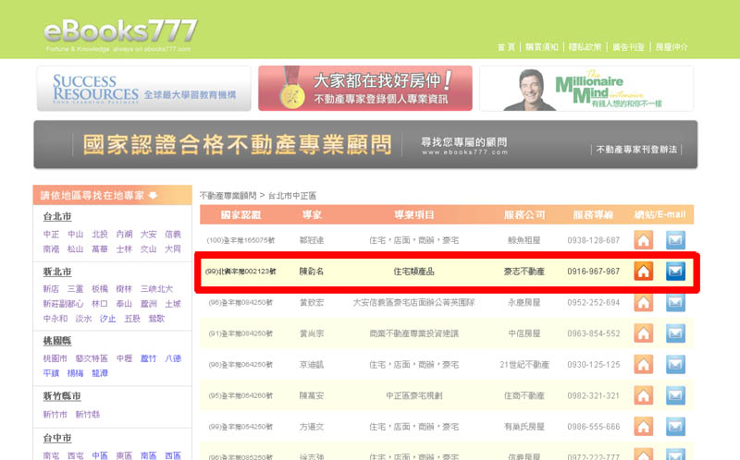Select 新竹縣 under 新竹縣市
This screenshot has width=740, height=460.
88,415
